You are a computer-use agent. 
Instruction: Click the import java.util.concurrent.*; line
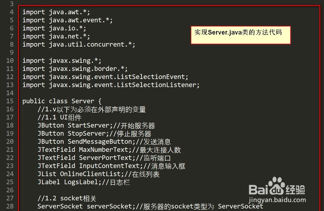coord(79,44)
